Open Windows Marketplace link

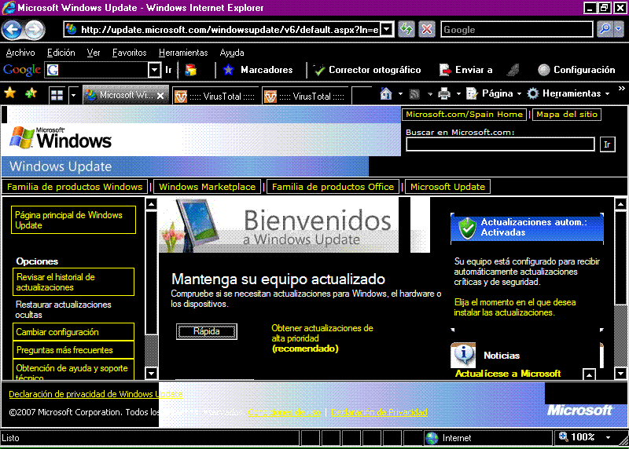[207, 187]
